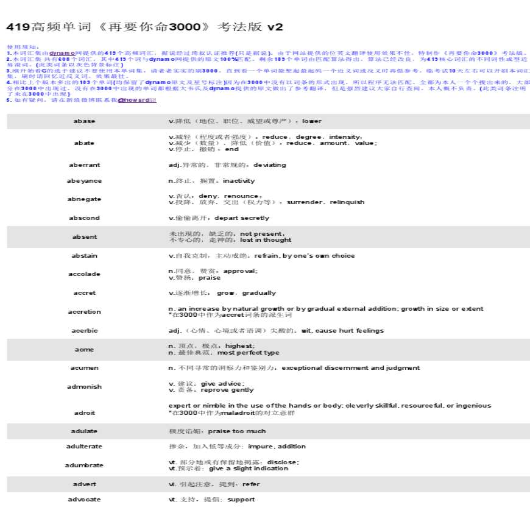Click the 'adumbrate' word cell
Image resolution: width=530 pixels, height=513 pixels.
[85, 465]
